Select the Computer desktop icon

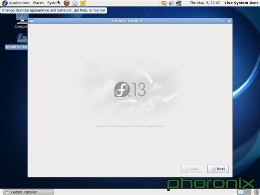tap(22, 21)
